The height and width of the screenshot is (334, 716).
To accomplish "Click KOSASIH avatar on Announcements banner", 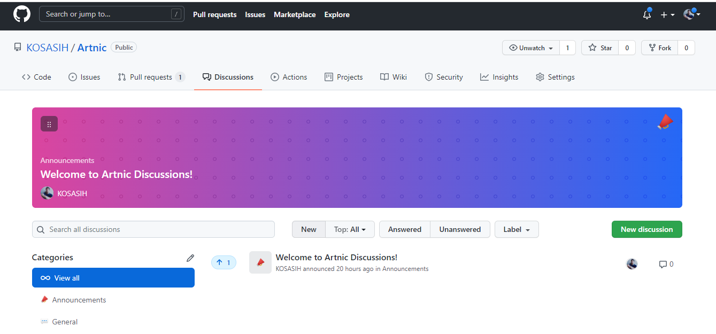I will 47,193.
